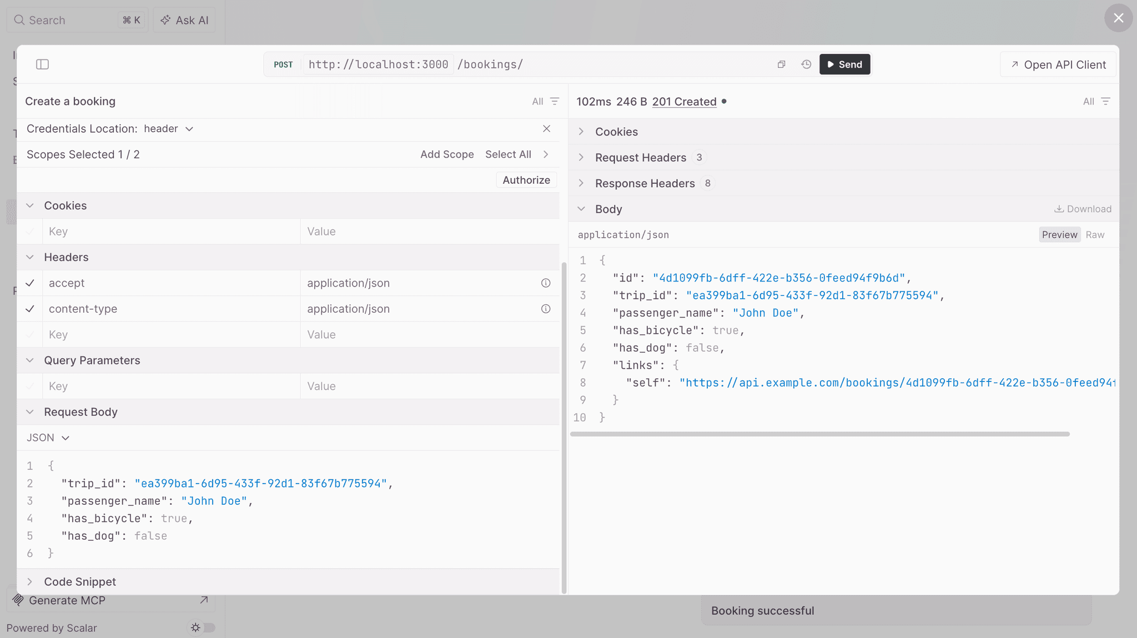
Task: Click the Cookies Key input field
Action: point(171,232)
